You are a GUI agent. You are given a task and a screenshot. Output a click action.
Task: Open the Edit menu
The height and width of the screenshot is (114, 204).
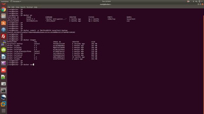coord(13,7)
